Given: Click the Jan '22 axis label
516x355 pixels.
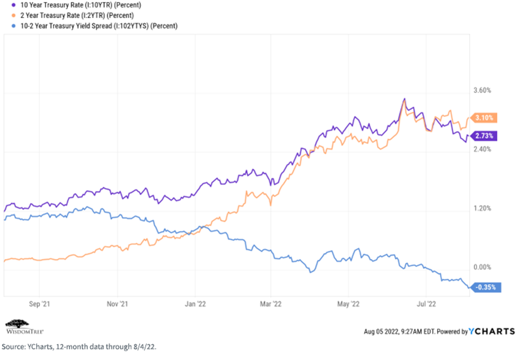Looking at the screenshot, I should tap(195, 304).
